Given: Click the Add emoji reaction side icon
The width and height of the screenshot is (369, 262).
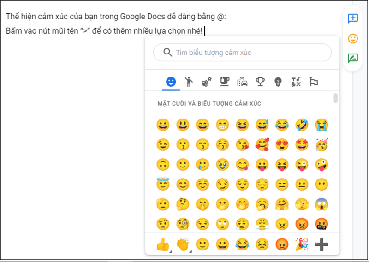Looking at the screenshot, I should click(x=353, y=38).
